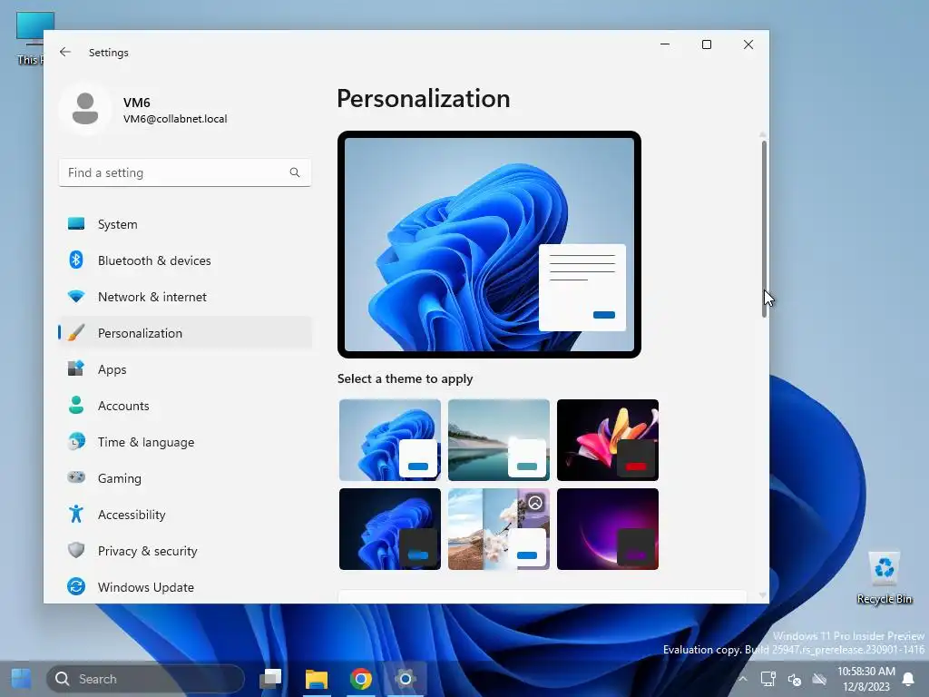Click the Settings gear taskbar icon
929x697 pixels.
coord(406,679)
